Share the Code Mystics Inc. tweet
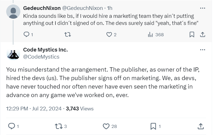Viewport: 214px width, 135px height. (x=200, y=126)
